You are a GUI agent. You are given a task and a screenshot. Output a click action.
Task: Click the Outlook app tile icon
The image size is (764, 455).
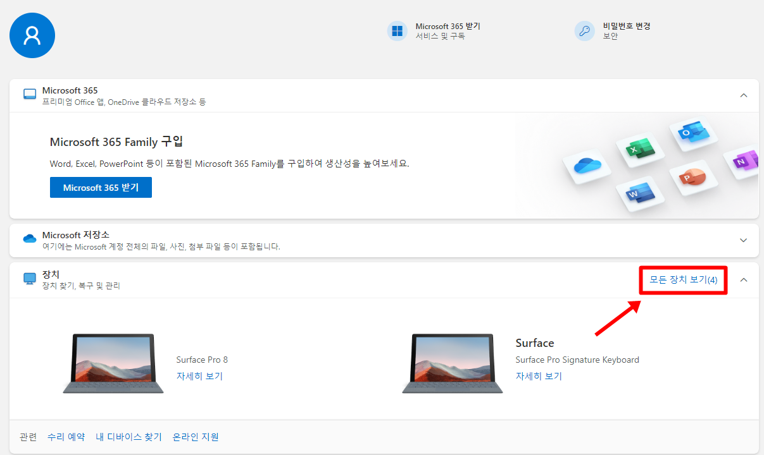693,133
